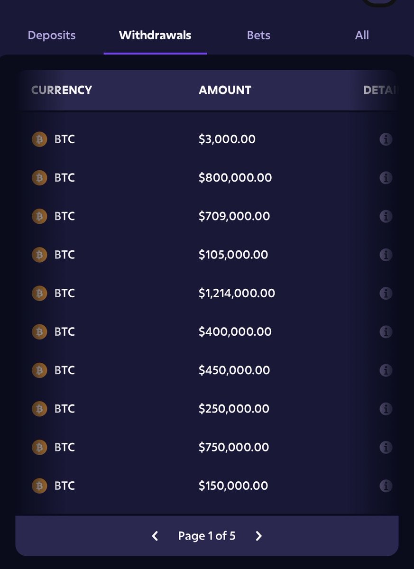
Task: Switch to the Bets tab
Action: 258,35
